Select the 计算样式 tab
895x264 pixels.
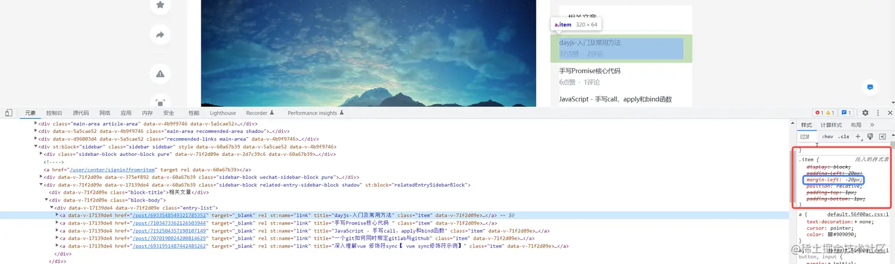tap(832, 125)
